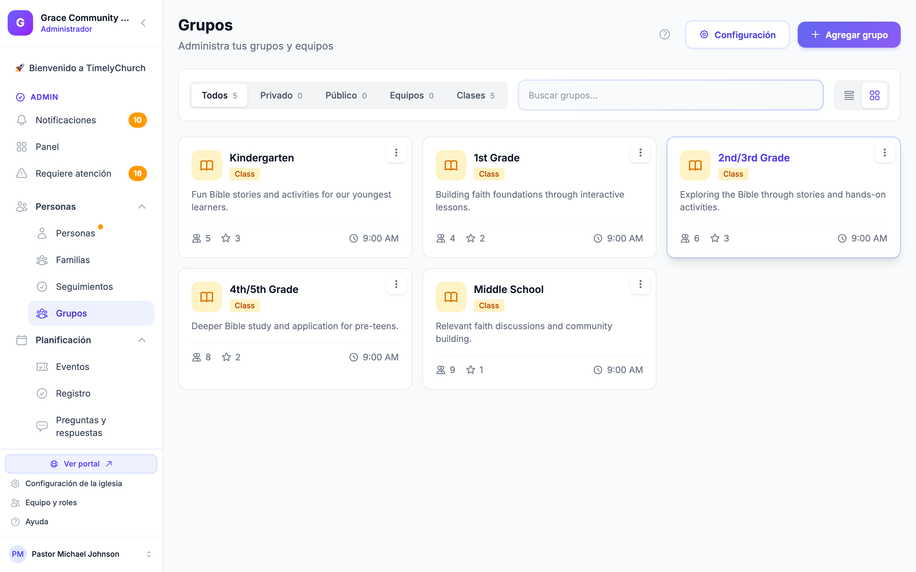Open 4th/5th Grade card options menu
916x572 pixels.
click(x=396, y=284)
